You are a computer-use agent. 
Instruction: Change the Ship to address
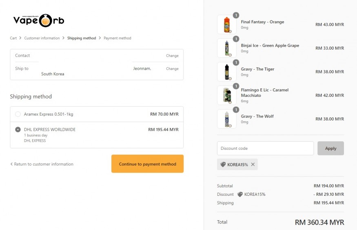click(x=172, y=69)
